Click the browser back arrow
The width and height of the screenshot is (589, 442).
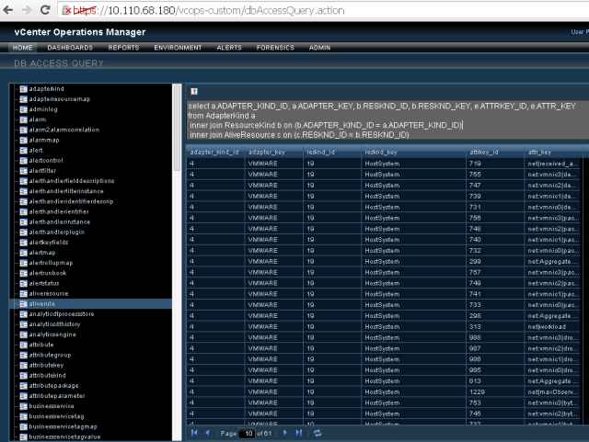10,10
